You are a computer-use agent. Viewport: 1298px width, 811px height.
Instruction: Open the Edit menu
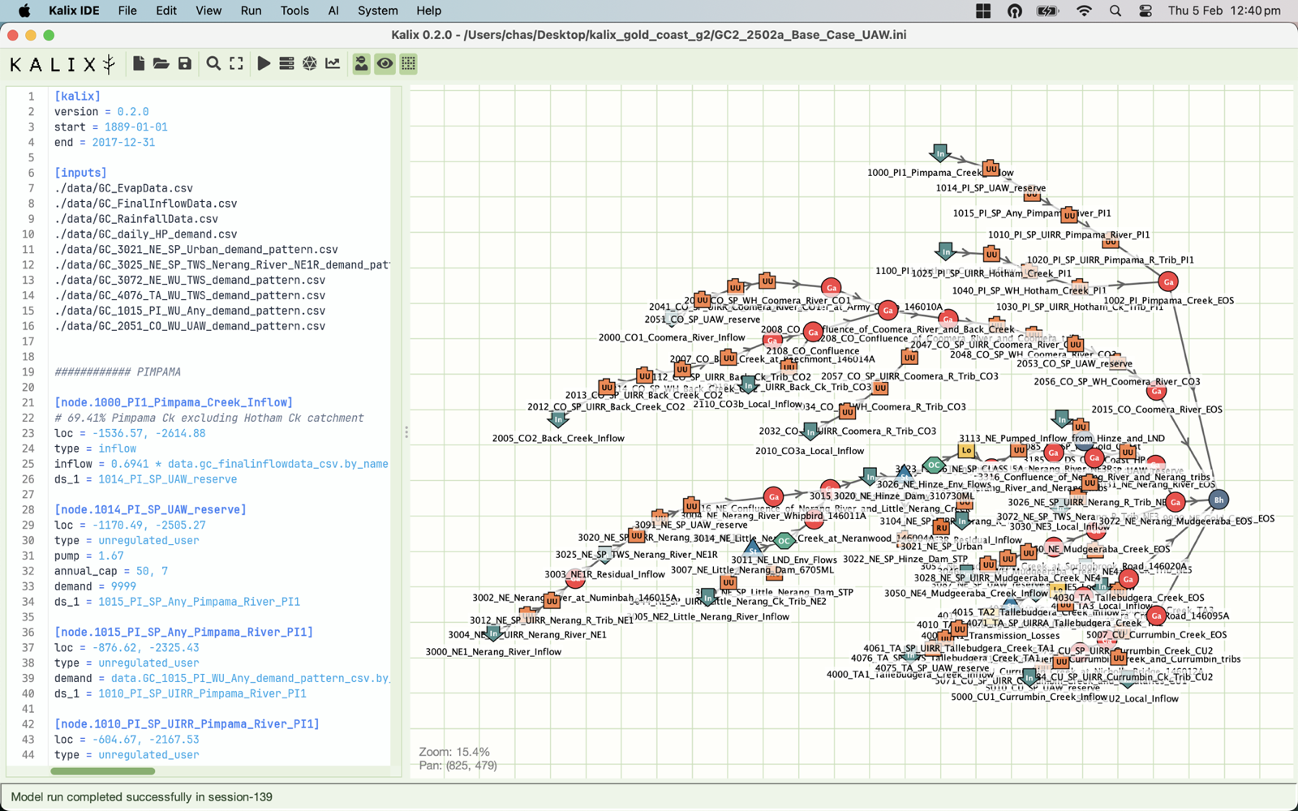click(166, 11)
